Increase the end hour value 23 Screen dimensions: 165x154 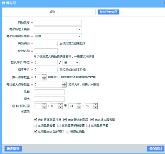click(79, 105)
